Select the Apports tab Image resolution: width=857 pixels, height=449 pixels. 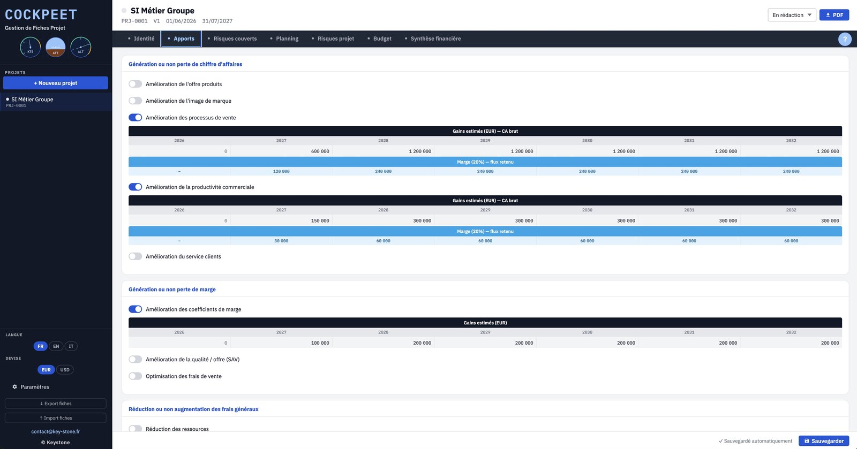[181, 39]
